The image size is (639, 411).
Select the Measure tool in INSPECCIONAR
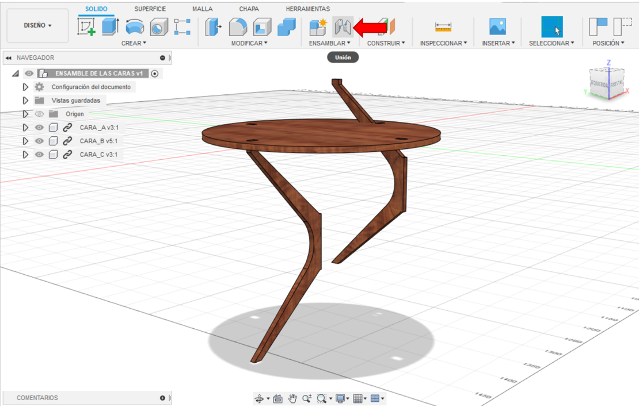443,27
